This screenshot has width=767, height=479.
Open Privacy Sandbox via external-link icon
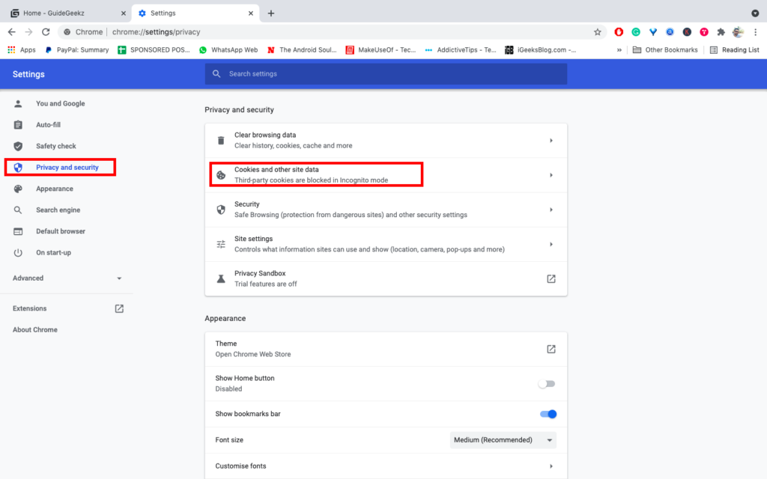(x=551, y=278)
